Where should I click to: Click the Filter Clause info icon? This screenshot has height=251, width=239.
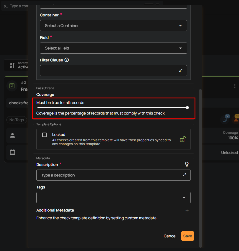(67, 60)
